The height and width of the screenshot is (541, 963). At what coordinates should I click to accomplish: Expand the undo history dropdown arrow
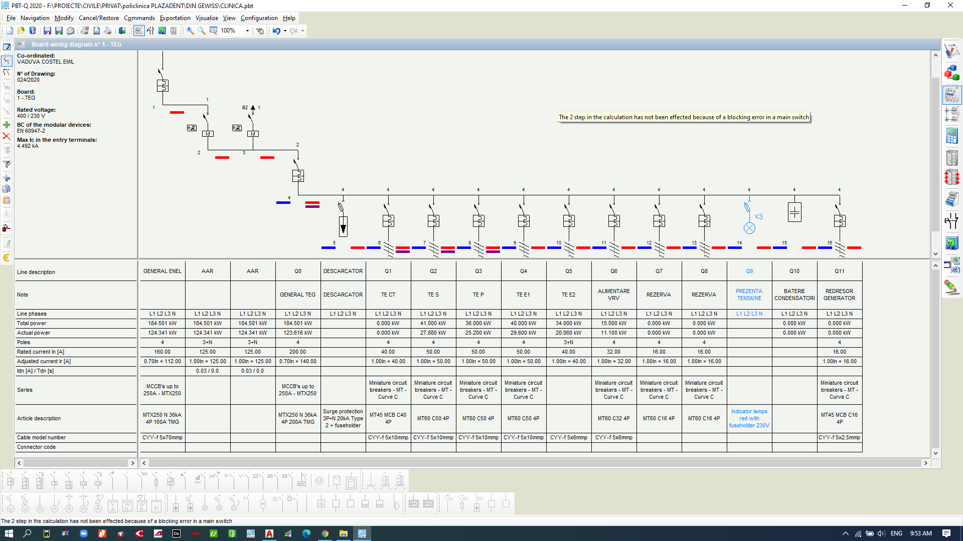(x=285, y=31)
